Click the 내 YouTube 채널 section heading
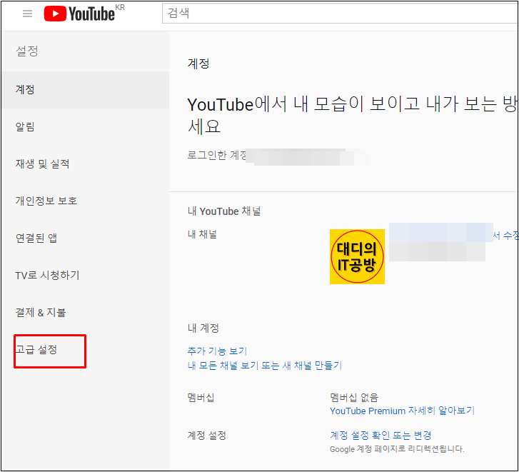Image resolution: width=519 pixels, height=472 pixels. 224,211
